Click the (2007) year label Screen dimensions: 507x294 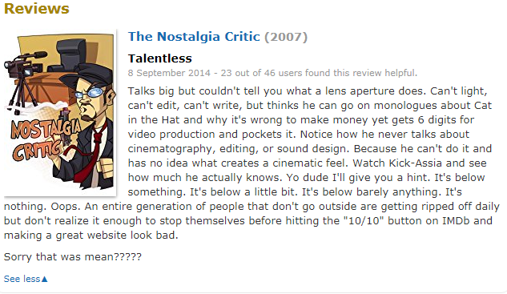tap(286, 37)
